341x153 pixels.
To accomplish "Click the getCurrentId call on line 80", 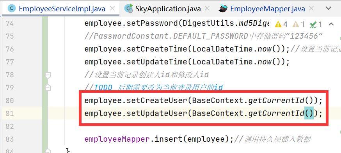I will [277, 101].
